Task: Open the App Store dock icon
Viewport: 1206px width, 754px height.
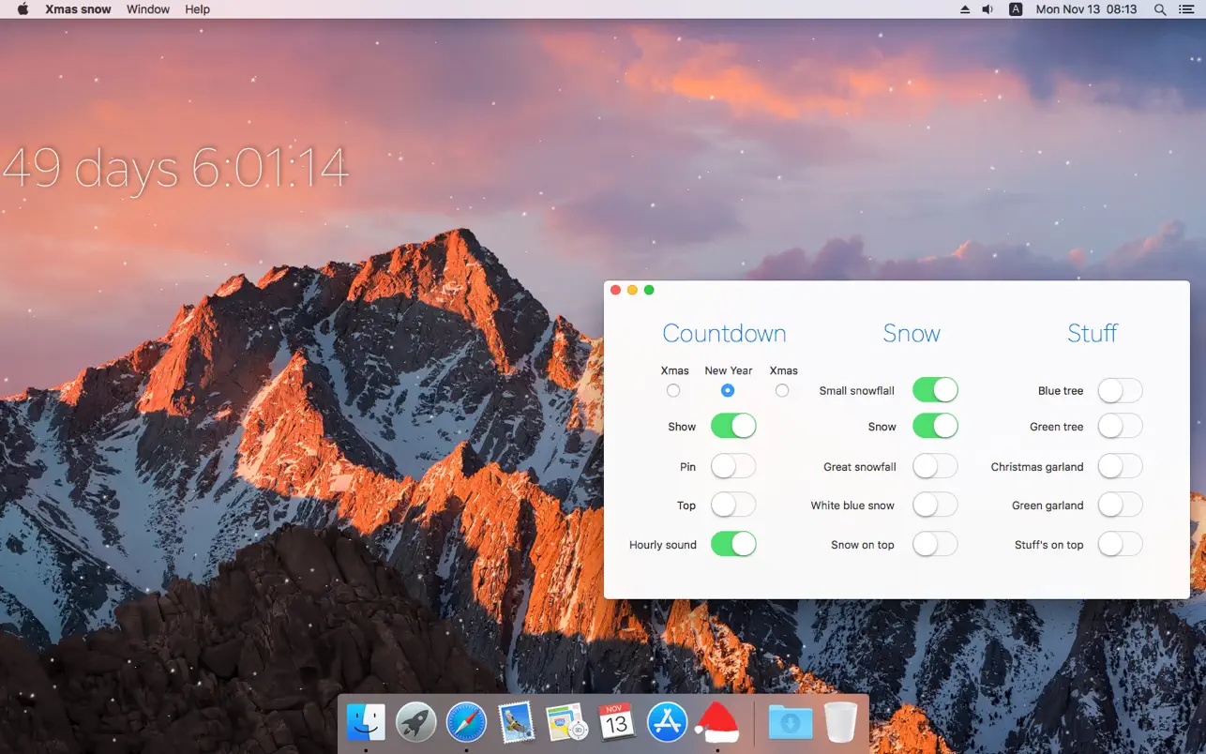Action: (x=667, y=723)
